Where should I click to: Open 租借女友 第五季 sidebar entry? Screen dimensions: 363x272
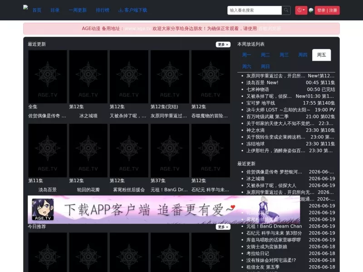coord(263,267)
